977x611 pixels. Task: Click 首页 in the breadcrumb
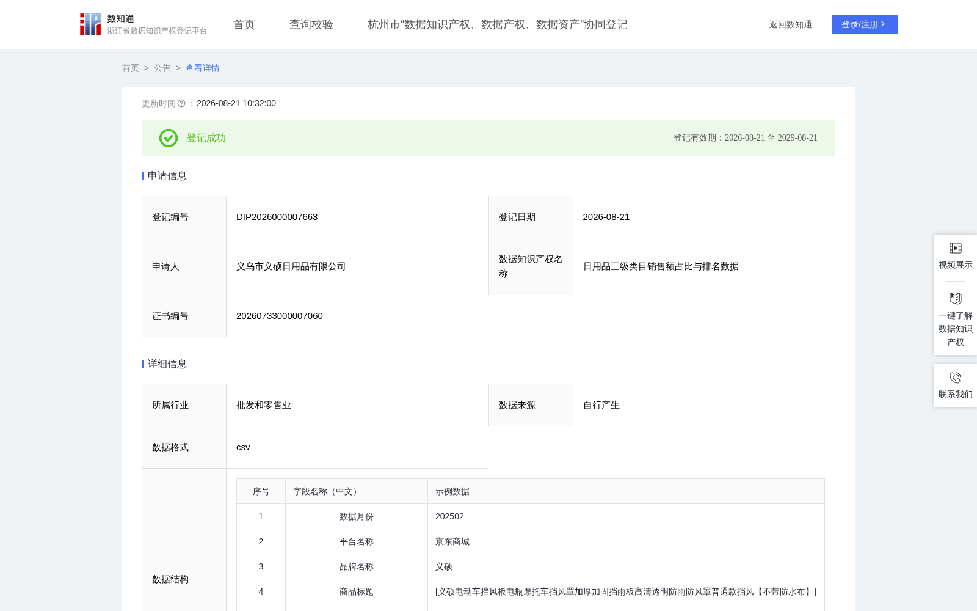pos(131,68)
